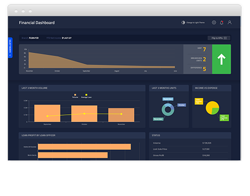Image resolution: width=250 pixels, height=196 pixels.
Task: Click the Lock Sale Price status row
Action: click(190, 149)
